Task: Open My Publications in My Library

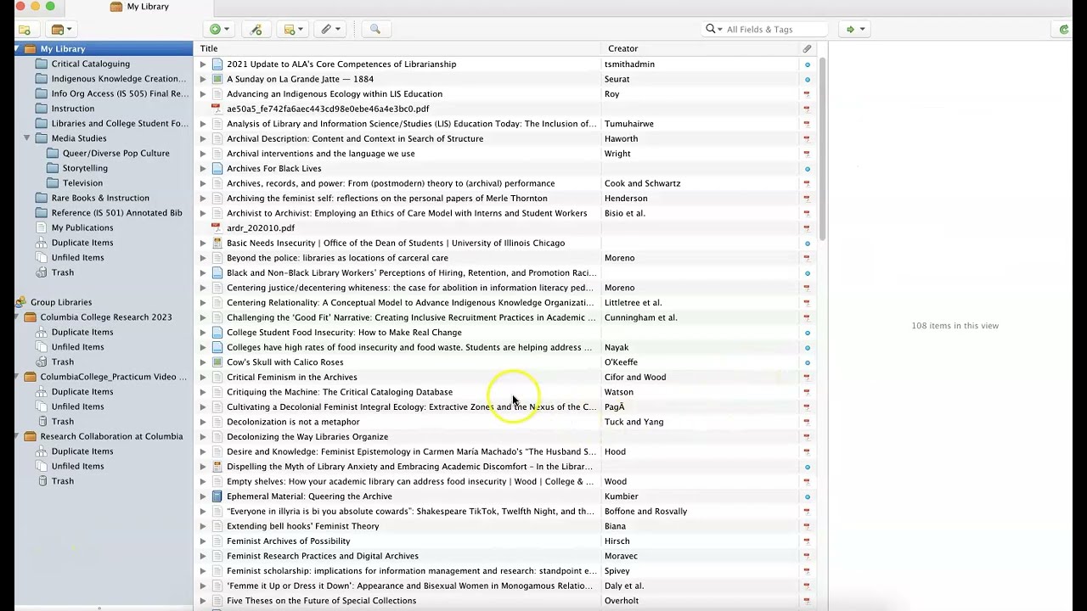Action: (82, 227)
